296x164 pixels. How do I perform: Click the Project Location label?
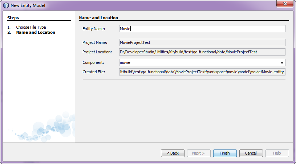[x=97, y=52]
